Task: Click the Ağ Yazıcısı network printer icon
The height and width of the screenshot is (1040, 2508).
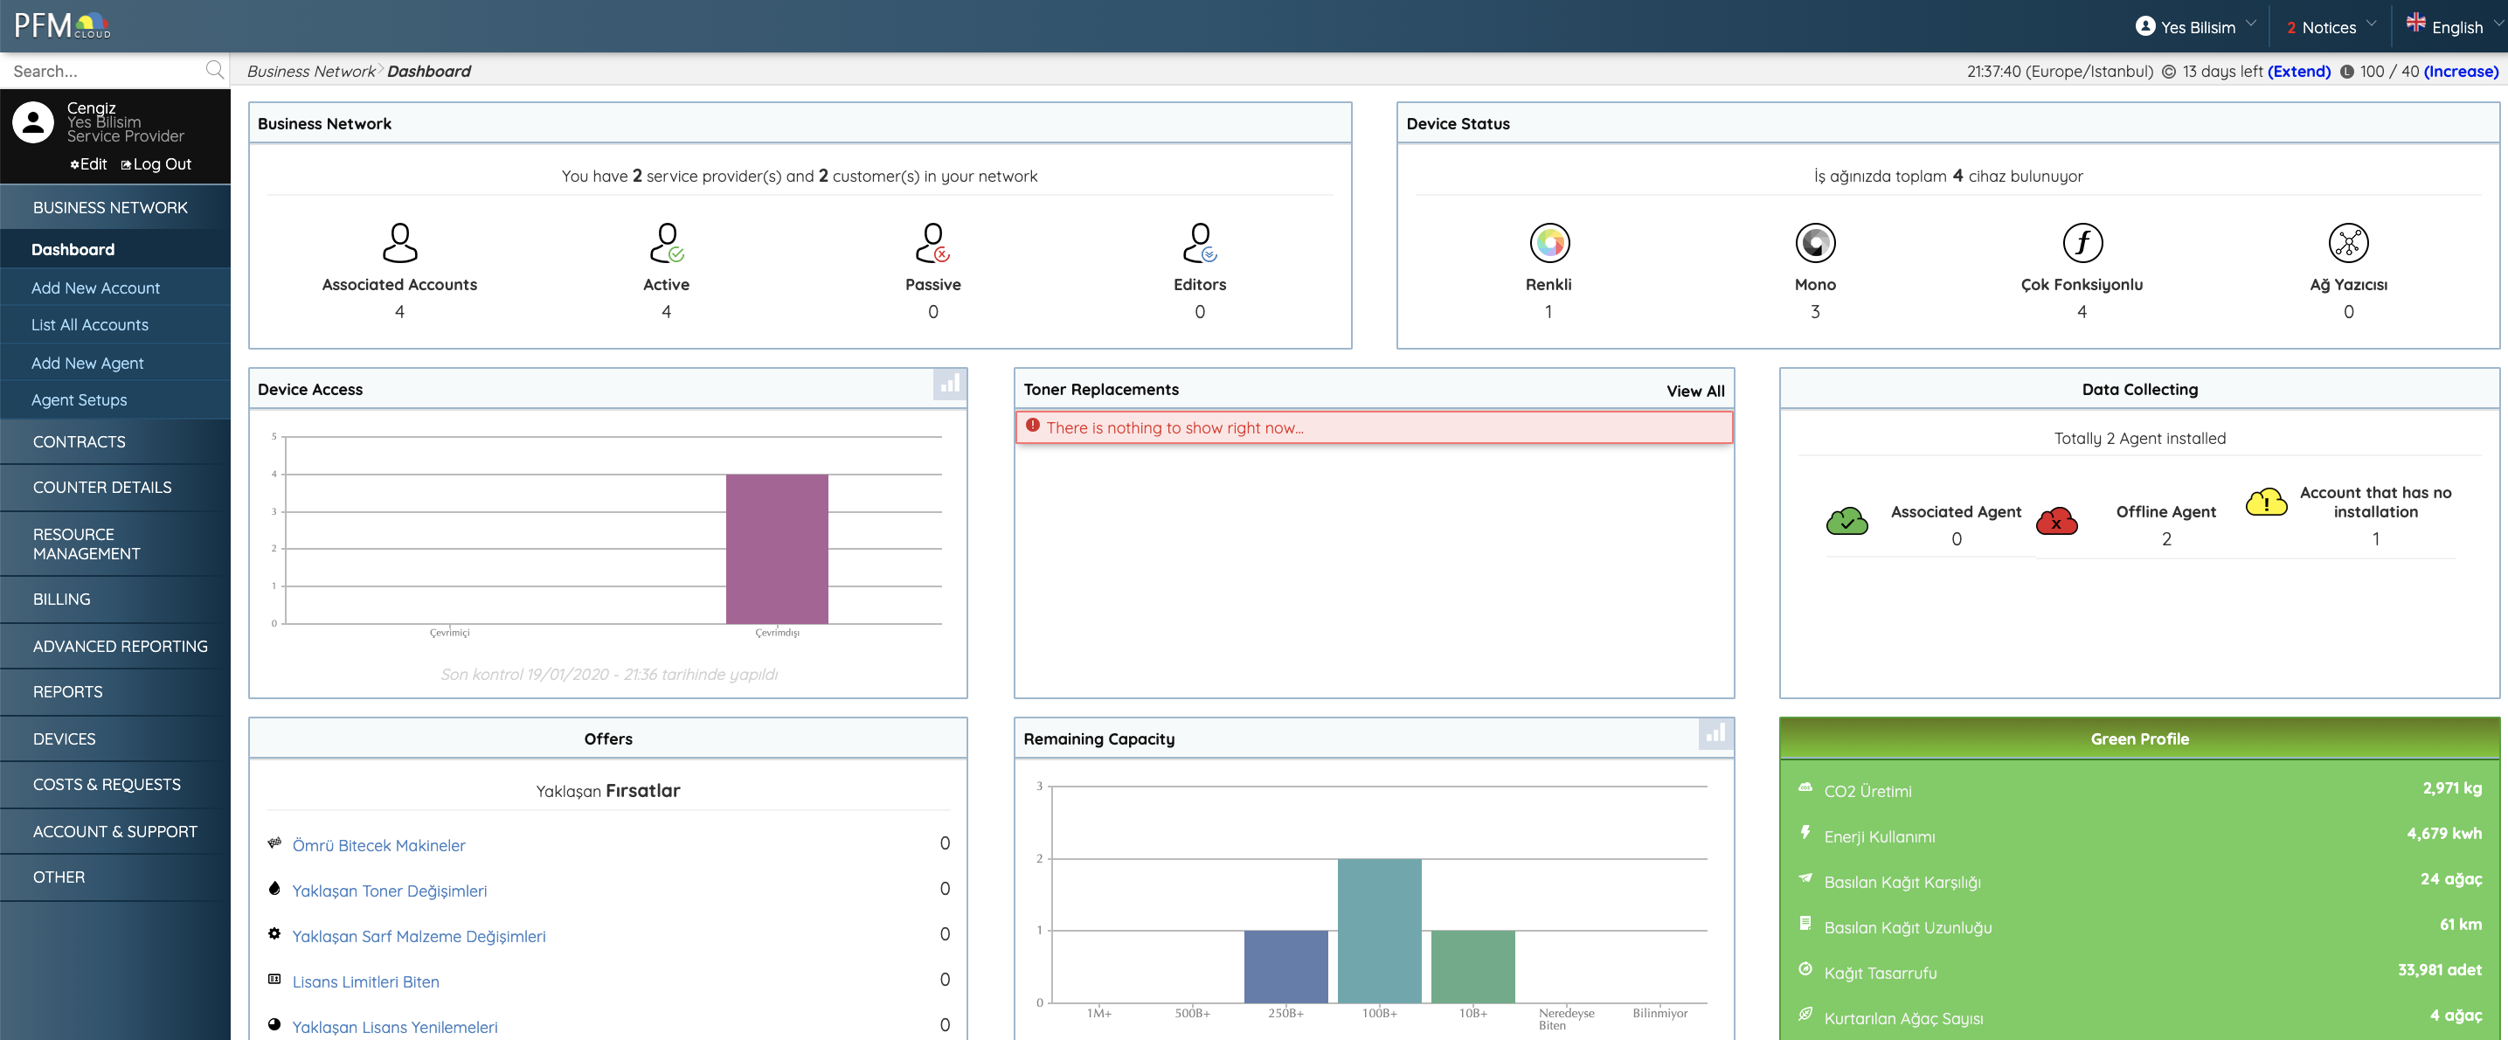Action: [2347, 244]
